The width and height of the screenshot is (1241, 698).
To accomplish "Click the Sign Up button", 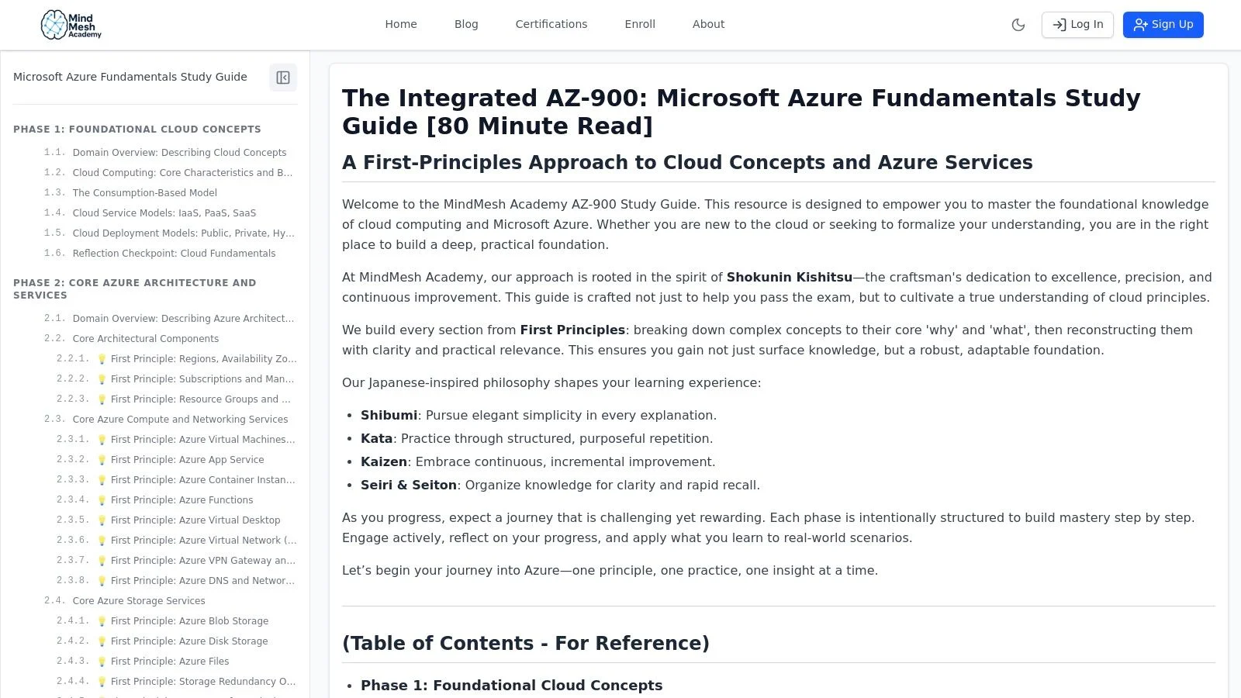I will 1163,25.
